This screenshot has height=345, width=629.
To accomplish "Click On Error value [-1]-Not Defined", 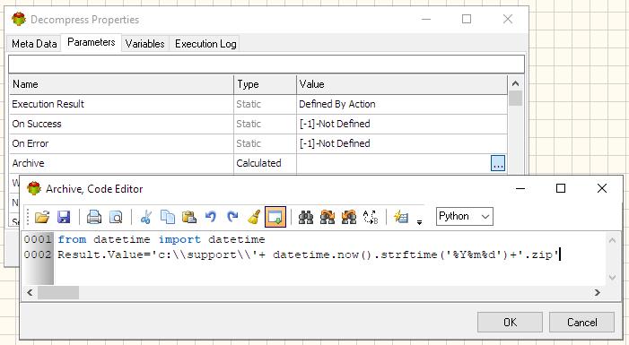I will 402,143.
